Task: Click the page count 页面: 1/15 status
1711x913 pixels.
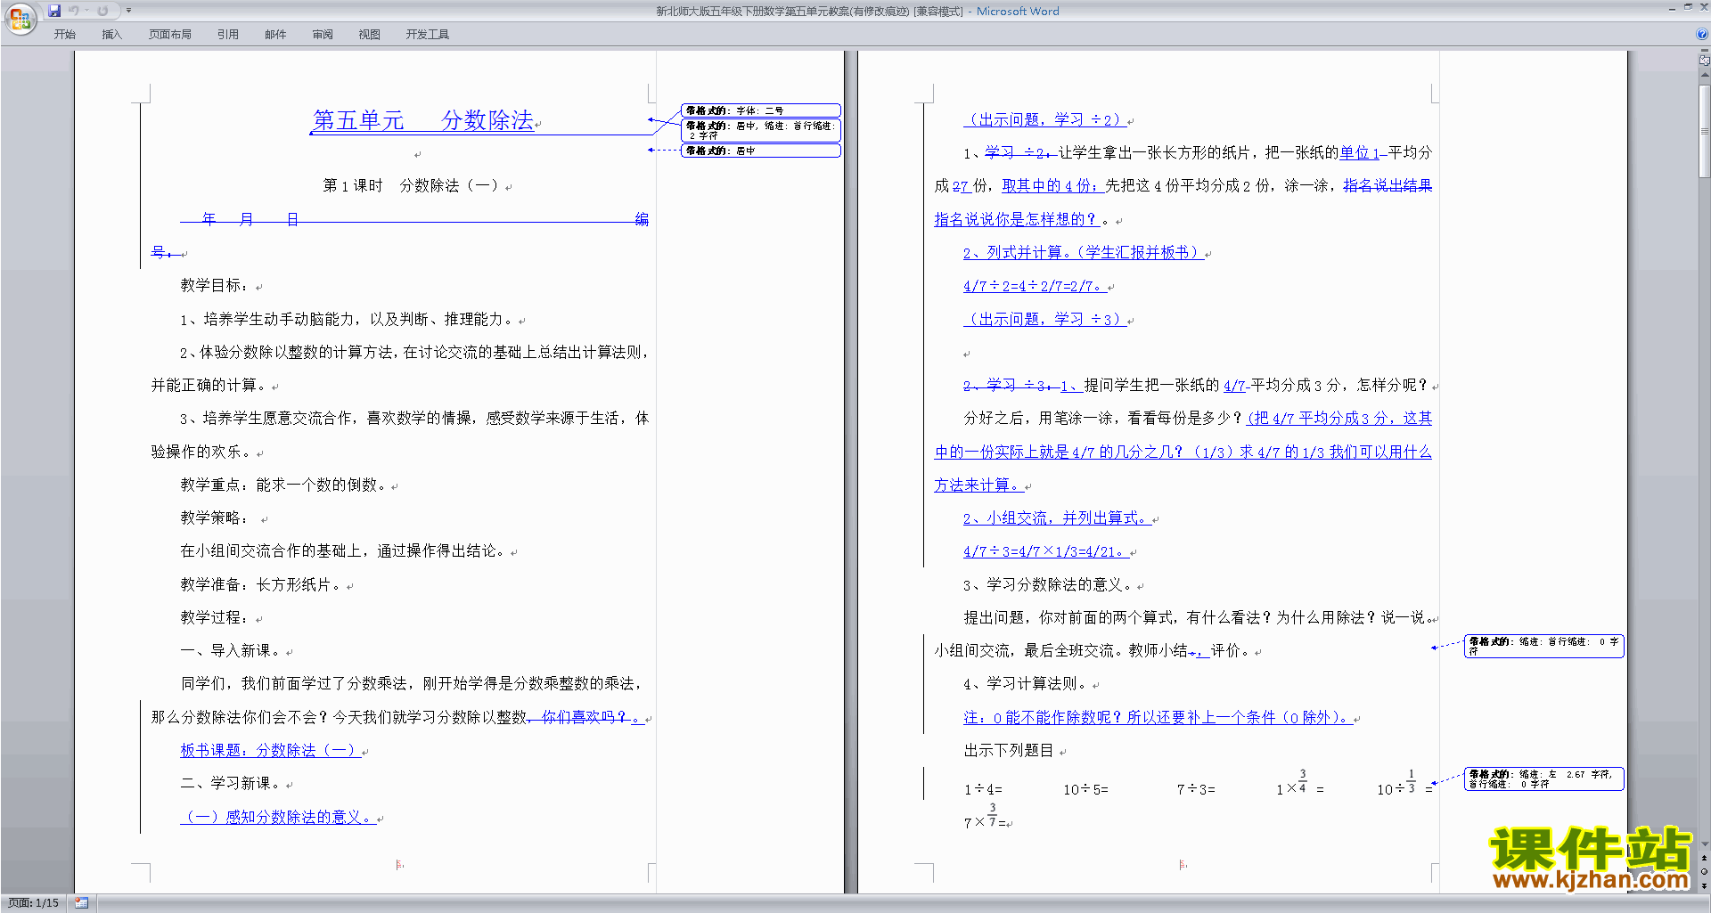Action: [x=34, y=903]
